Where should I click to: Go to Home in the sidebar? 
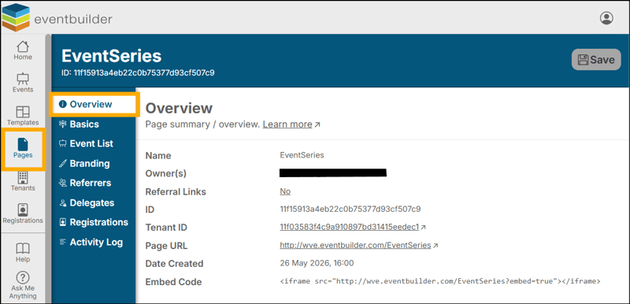[x=23, y=50]
